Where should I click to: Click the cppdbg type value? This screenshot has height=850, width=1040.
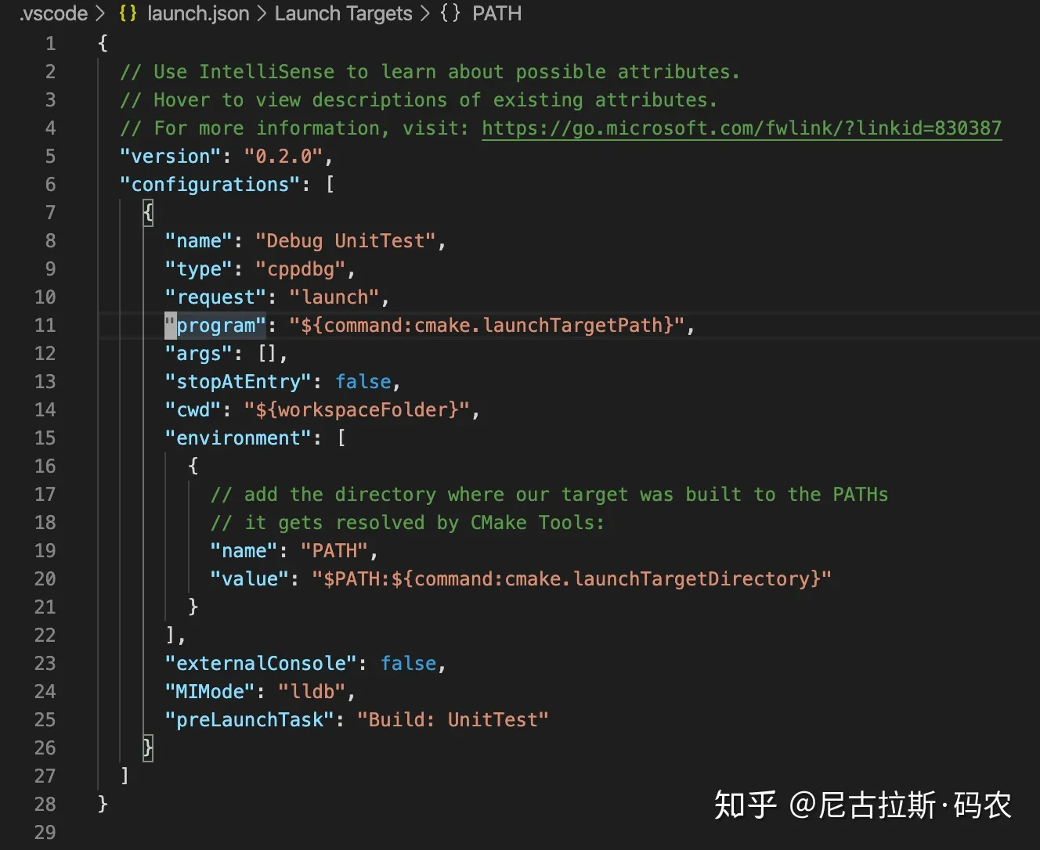tap(301, 268)
